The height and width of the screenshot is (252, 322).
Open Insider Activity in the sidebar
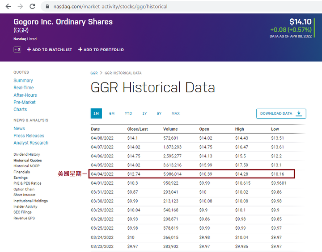(25, 207)
